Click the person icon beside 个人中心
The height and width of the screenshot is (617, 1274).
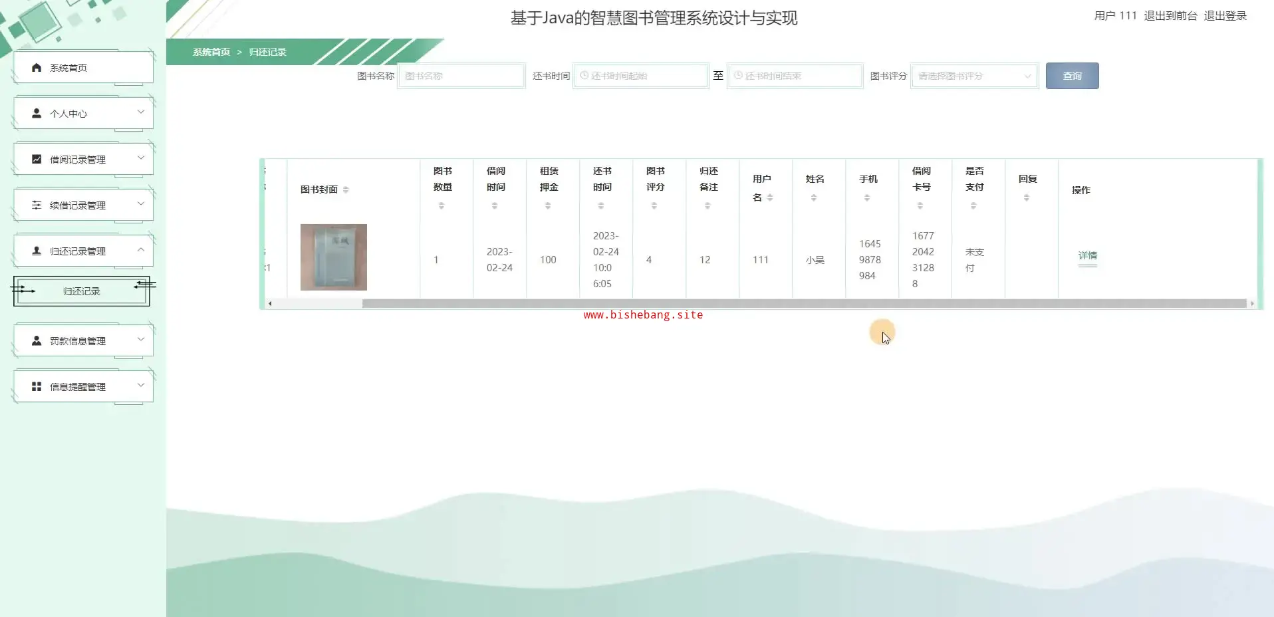pos(37,114)
